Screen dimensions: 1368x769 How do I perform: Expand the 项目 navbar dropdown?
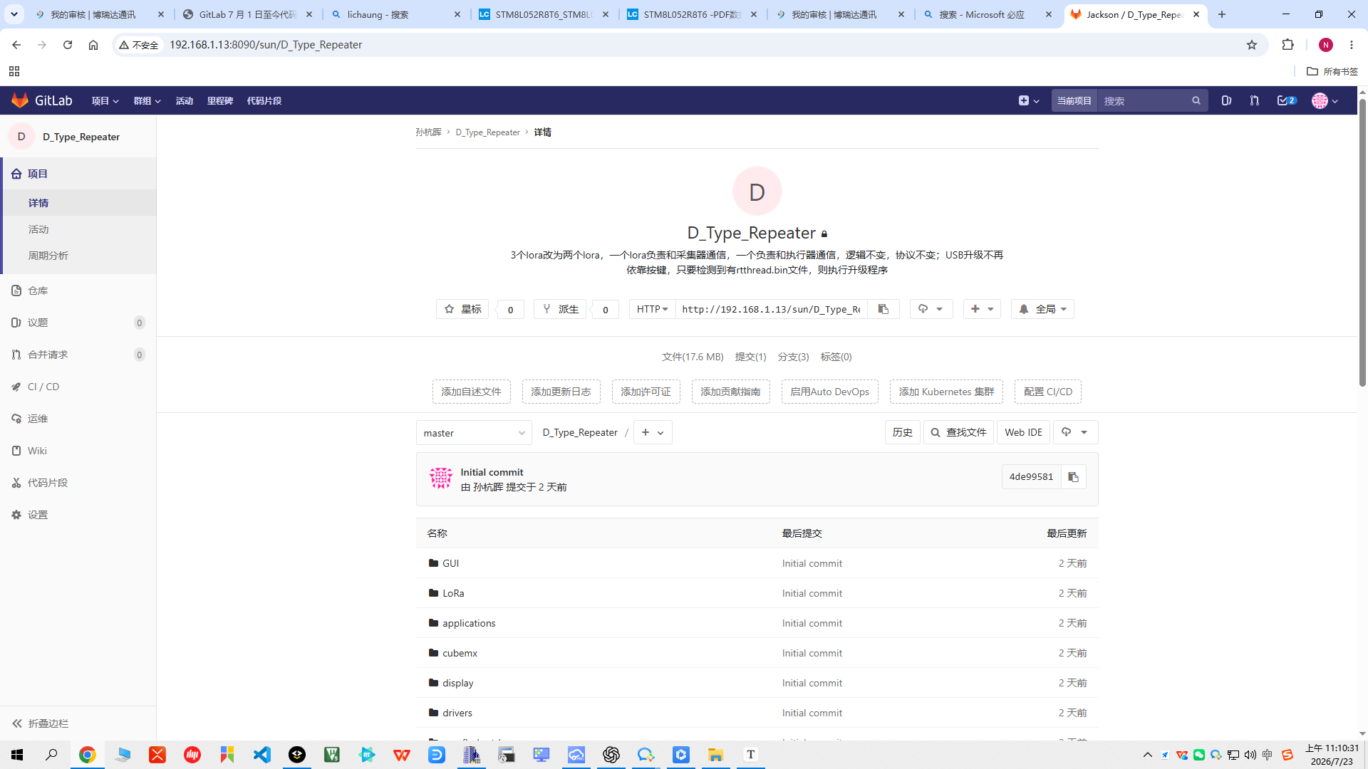click(x=105, y=101)
